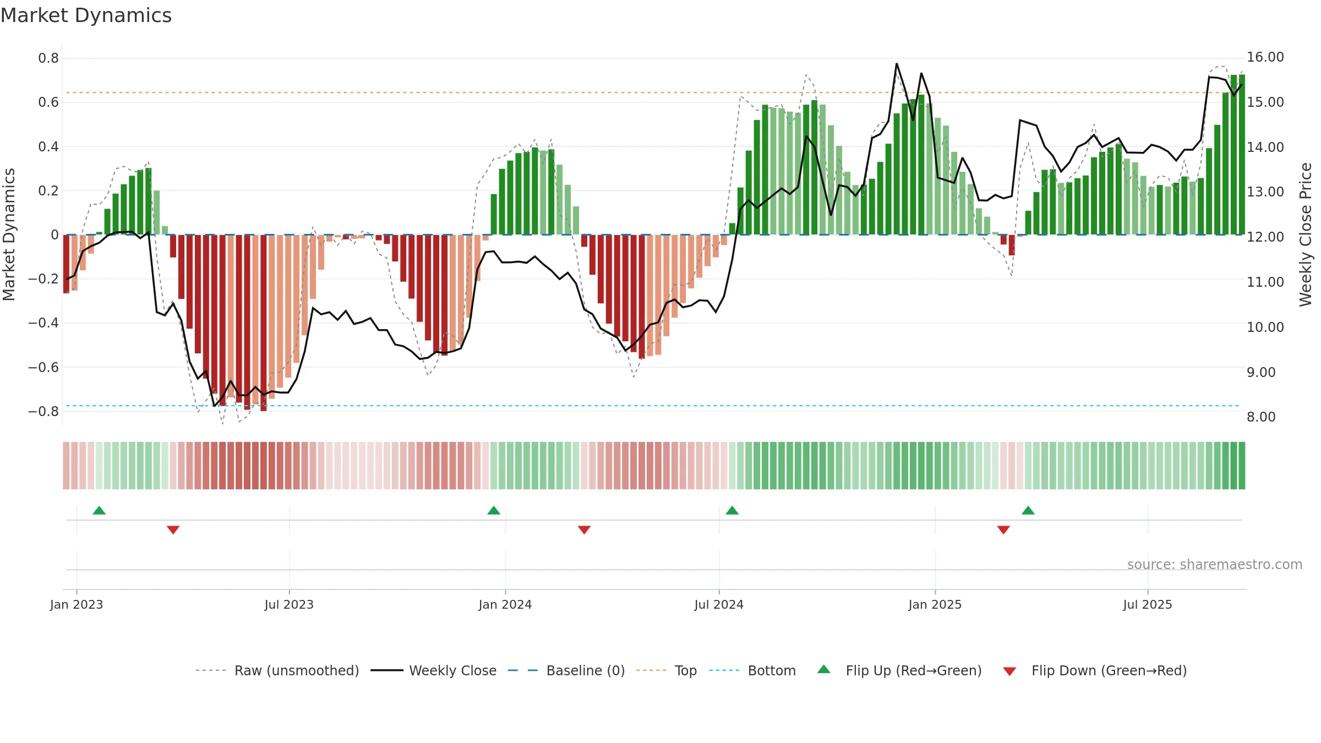Click the Jul 2023 x-axis label
Screen dimensions: 1321x743
pos(289,604)
